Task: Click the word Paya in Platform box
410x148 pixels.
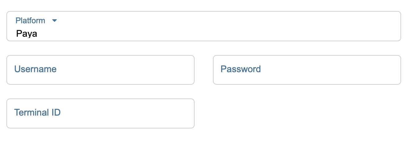Action: [x=27, y=34]
